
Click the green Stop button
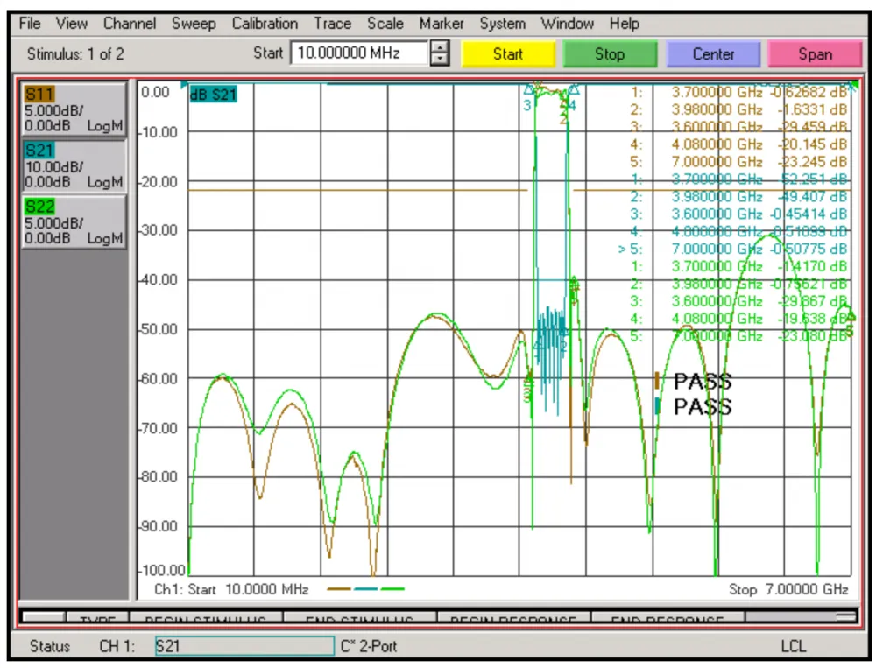point(610,54)
